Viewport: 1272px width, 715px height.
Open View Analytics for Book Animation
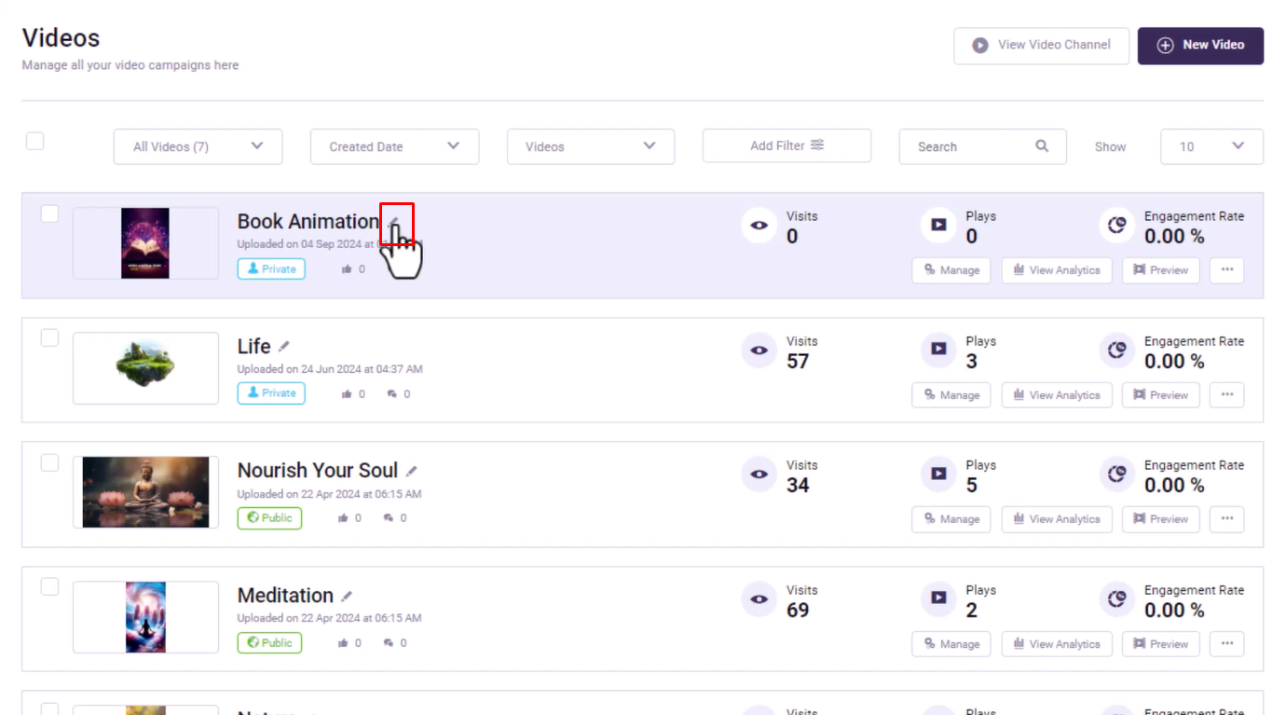click(x=1057, y=270)
